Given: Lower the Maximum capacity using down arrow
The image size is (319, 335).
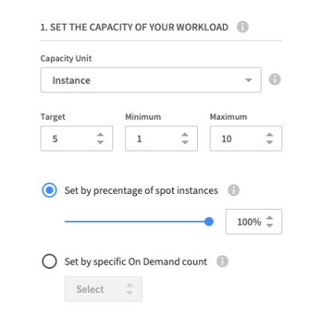Looking at the screenshot, I should tap(270, 142).
